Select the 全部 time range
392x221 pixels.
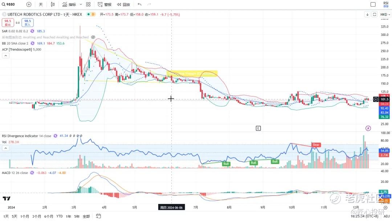point(86,216)
